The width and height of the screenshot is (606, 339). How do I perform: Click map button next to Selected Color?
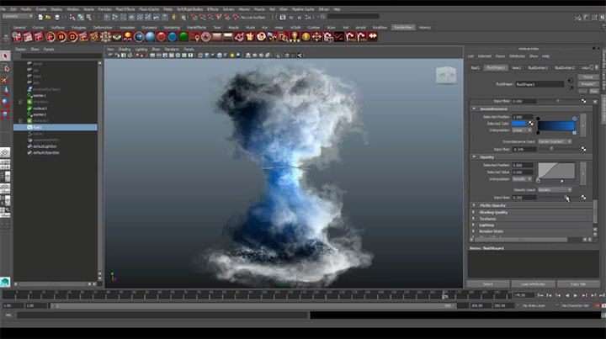[x=531, y=124]
